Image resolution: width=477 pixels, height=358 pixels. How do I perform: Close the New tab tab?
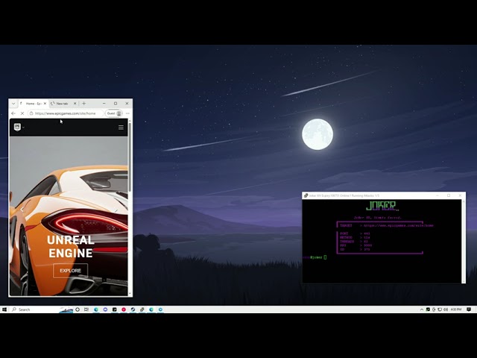(75, 104)
